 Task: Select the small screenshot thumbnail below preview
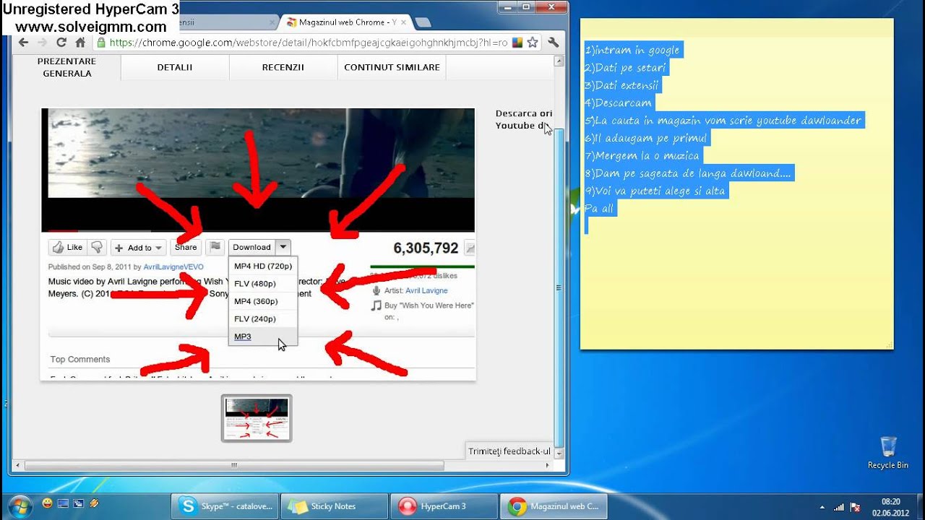tap(257, 418)
